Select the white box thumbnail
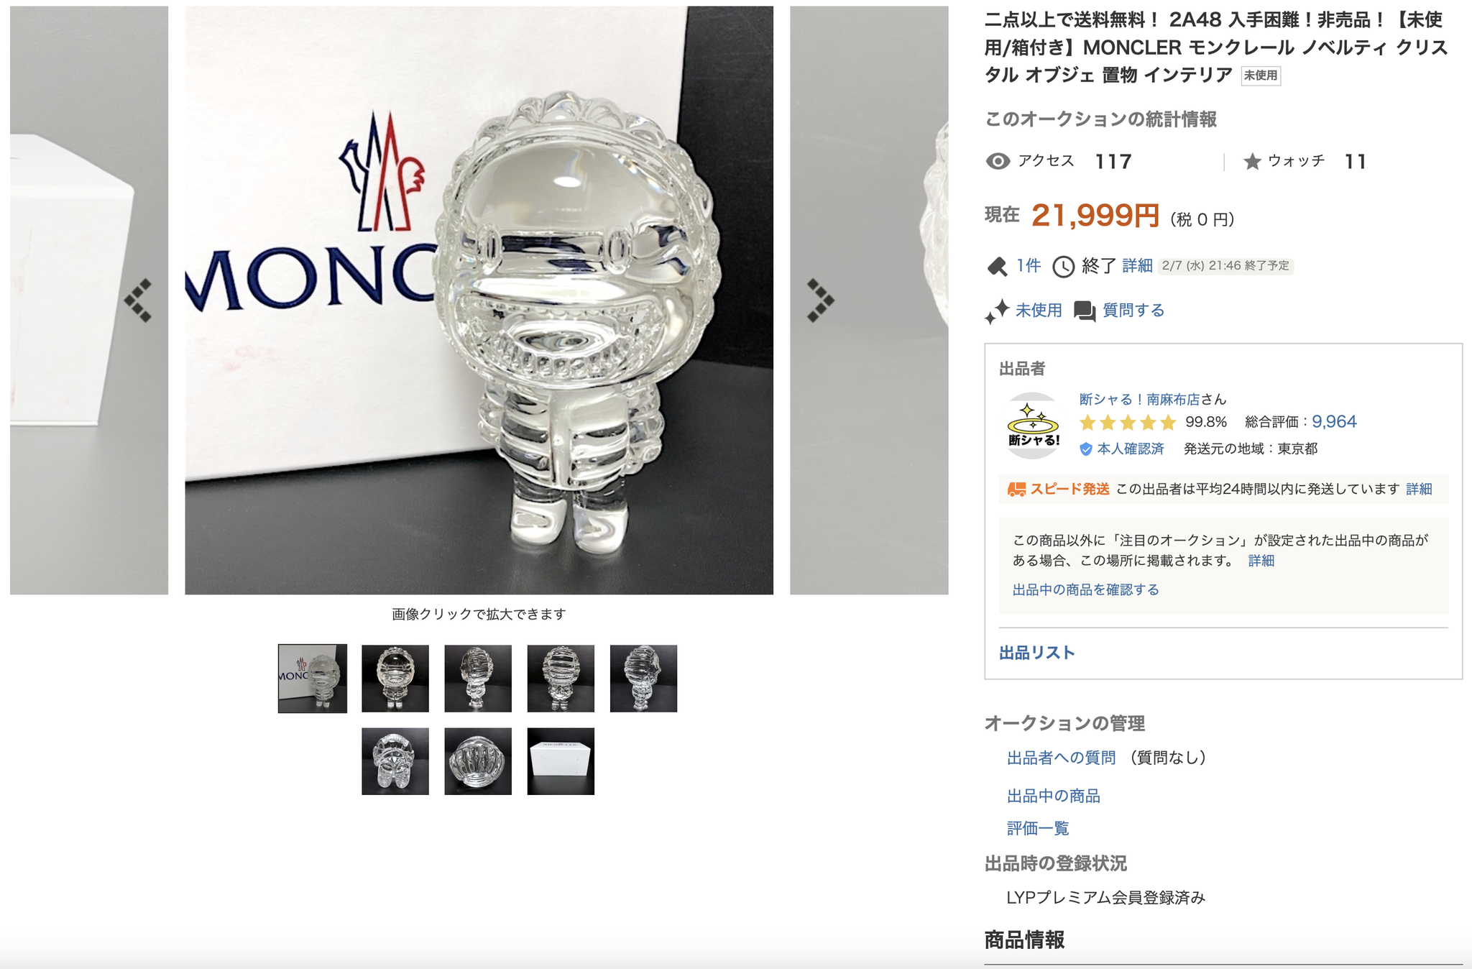 [x=561, y=761]
